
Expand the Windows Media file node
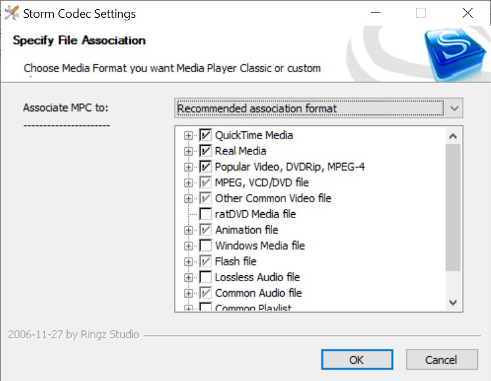click(x=188, y=246)
